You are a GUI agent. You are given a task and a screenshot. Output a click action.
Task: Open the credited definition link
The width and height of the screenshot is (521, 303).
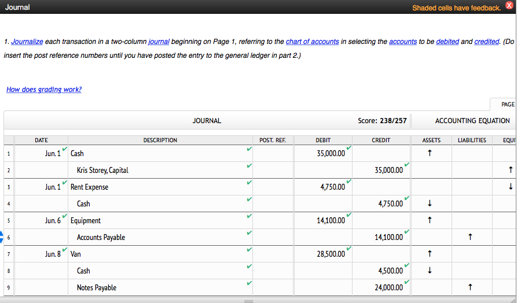coord(486,42)
